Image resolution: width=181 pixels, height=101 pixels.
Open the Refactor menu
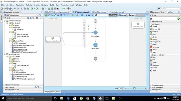[x=29, y=5]
